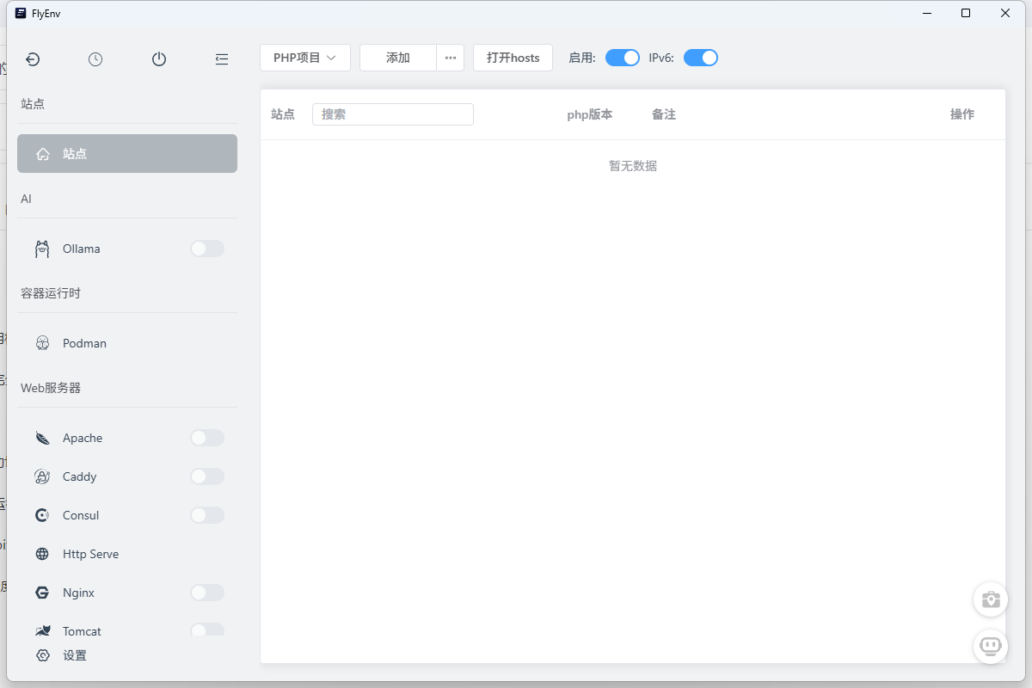Open the three-dots menu beside 添加
The width and height of the screenshot is (1032, 688).
[x=450, y=58]
